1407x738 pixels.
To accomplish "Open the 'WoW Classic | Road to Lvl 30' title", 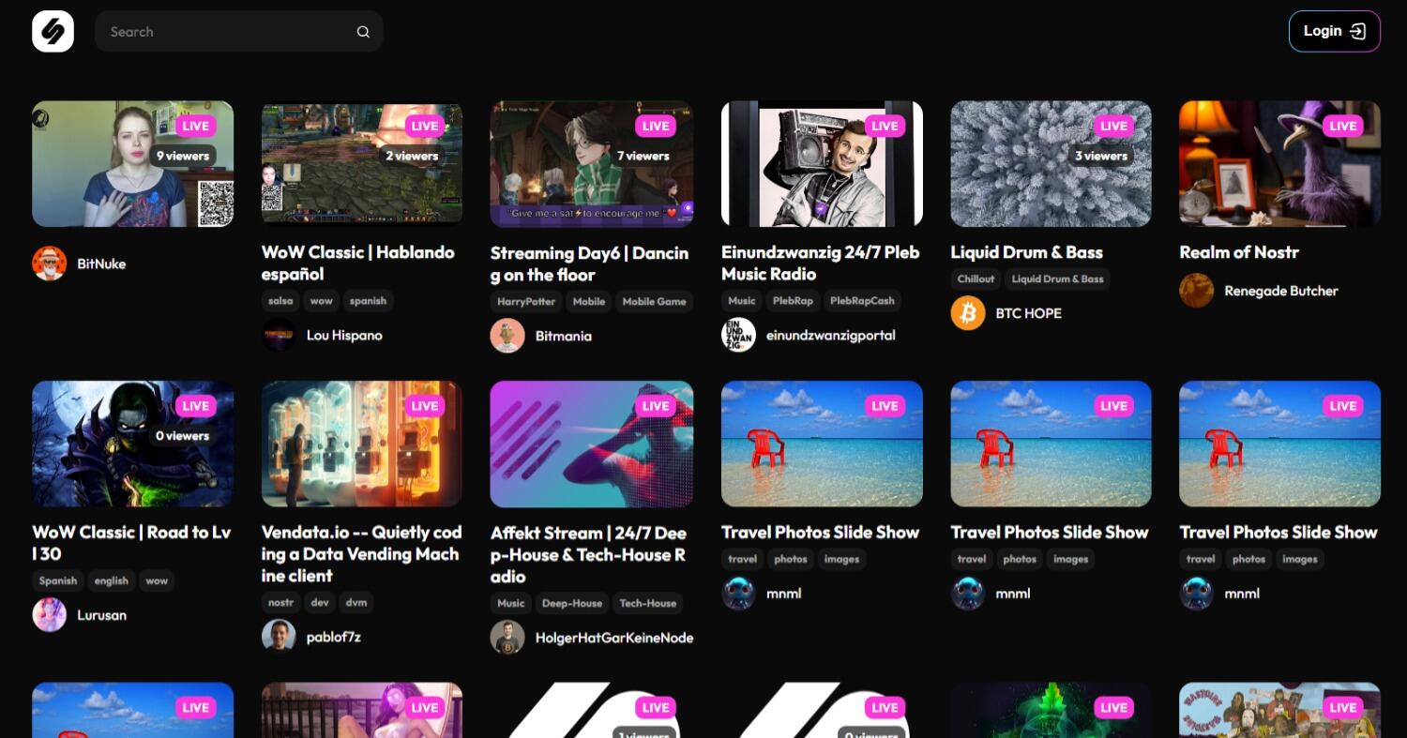I will [x=131, y=543].
